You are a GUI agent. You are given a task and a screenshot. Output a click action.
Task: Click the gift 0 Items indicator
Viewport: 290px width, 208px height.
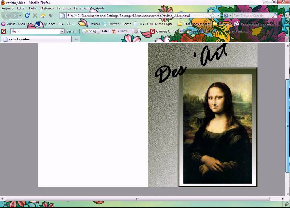pyautogui.click(x=120, y=31)
